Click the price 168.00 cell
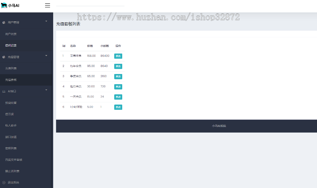This screenshot has height=188, width=317. point(91,56)
